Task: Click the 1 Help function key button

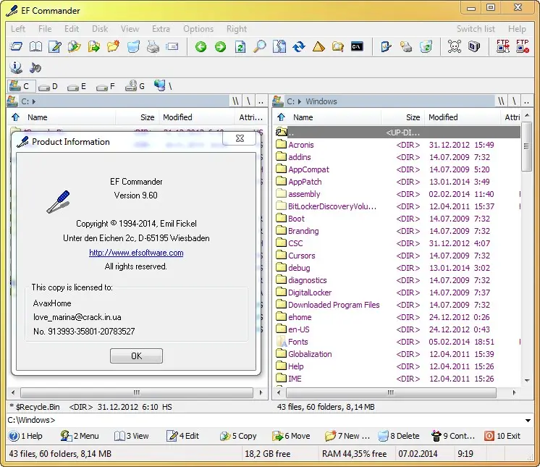Action: [25, 436]
